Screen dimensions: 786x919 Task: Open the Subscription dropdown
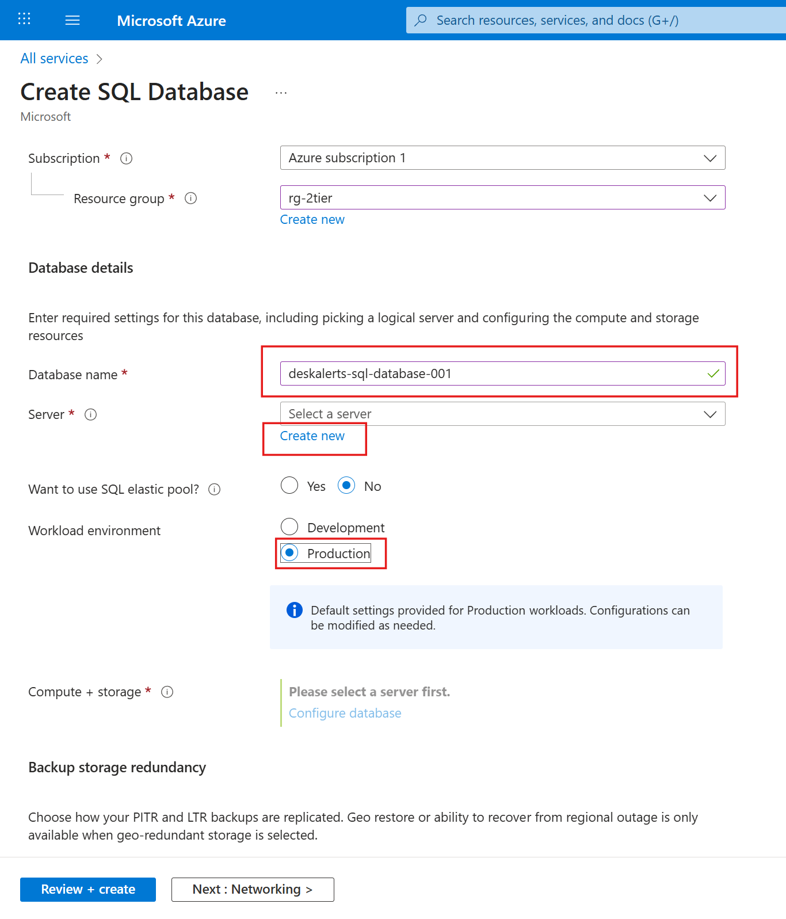(x=502, y=158)
